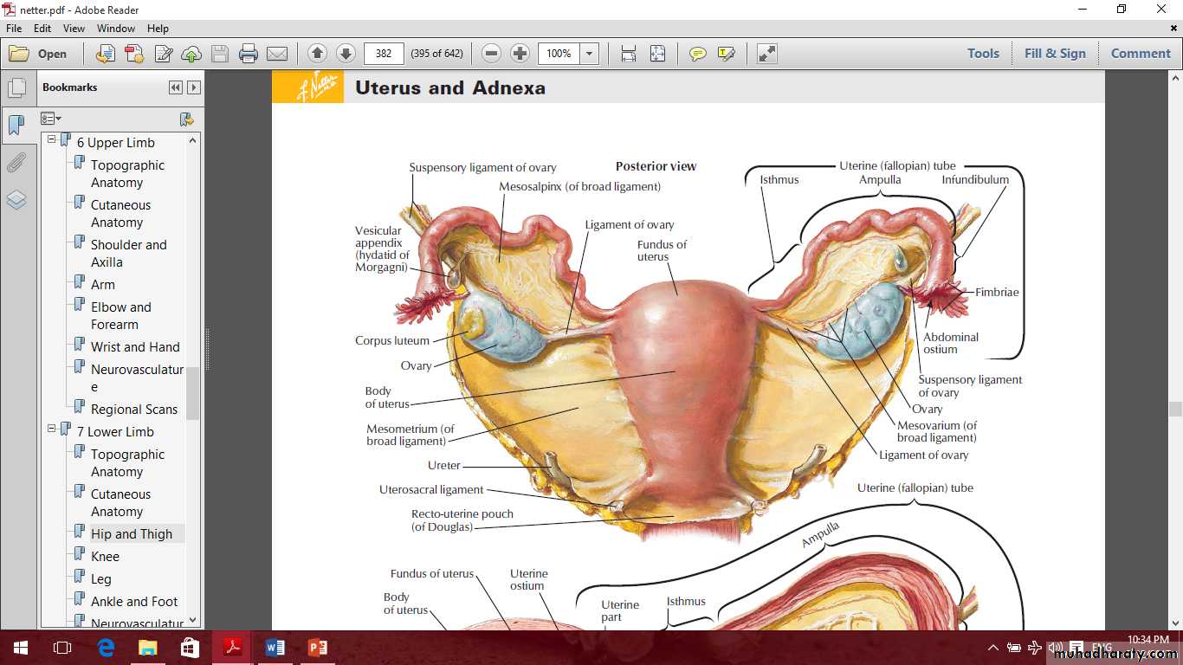
Task: Toggle read mode with the expand arrows
Action: [766, 54]
